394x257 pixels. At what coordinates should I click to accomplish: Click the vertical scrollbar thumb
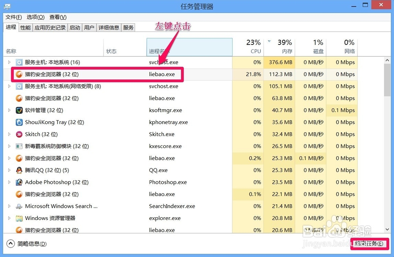(387, 80)
